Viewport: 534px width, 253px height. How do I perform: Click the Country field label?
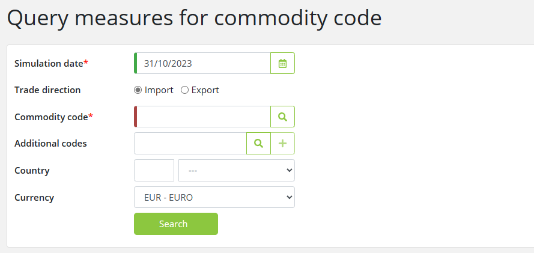coord(32,170)
